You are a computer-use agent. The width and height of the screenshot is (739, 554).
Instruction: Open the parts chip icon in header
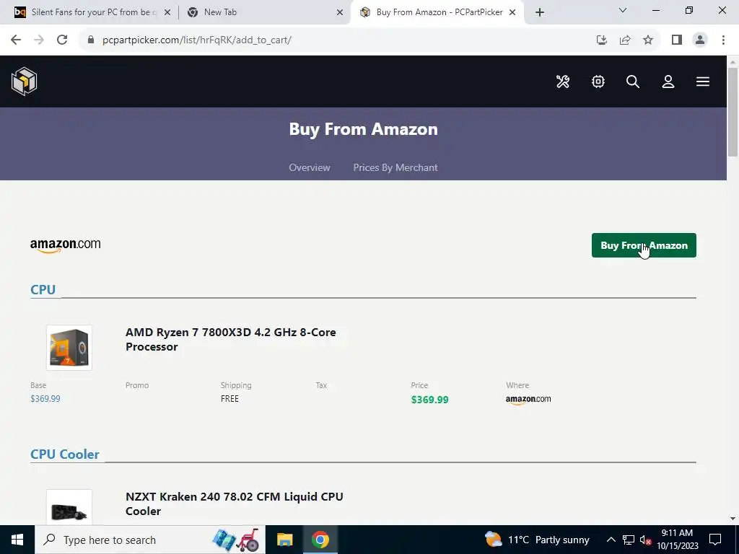pyautogui.click(x=598, y=82)
